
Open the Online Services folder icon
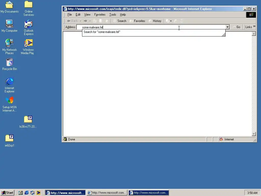click(x=29, y=8)
